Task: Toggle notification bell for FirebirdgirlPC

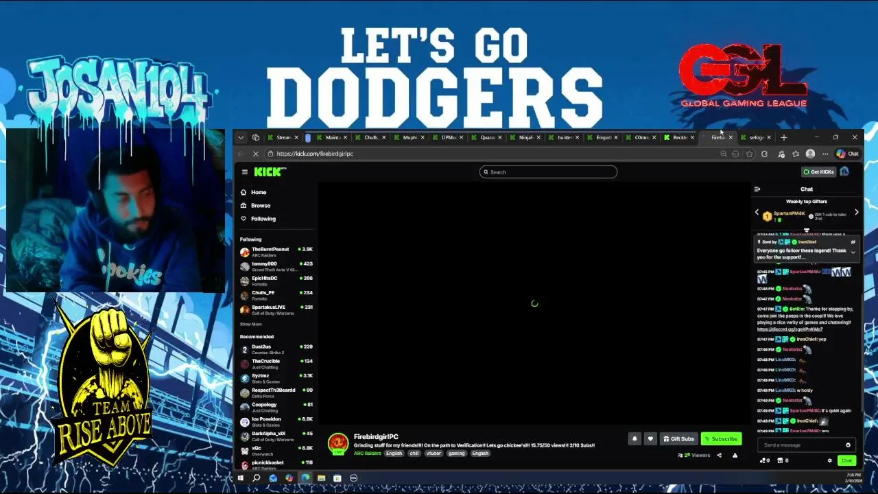Action: (634, 439)
